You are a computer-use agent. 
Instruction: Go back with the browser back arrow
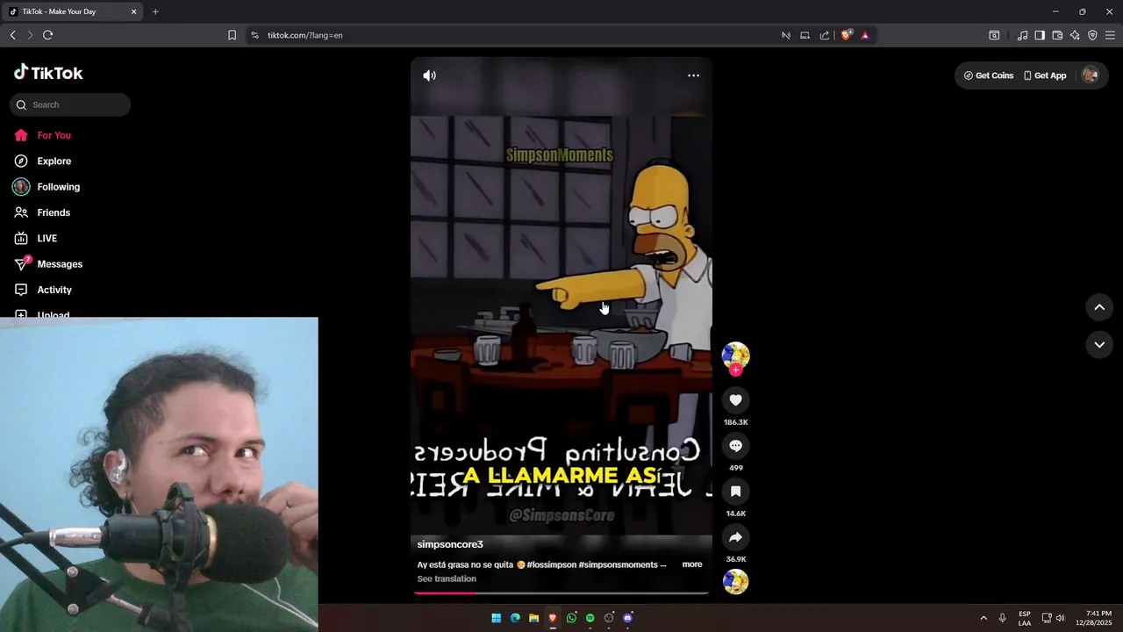click(12, 35)
